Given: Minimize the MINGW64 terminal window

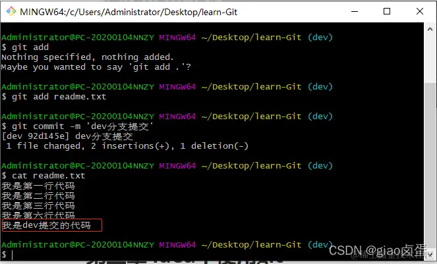Looking at the screenshot, I should (x=355, y=11).
